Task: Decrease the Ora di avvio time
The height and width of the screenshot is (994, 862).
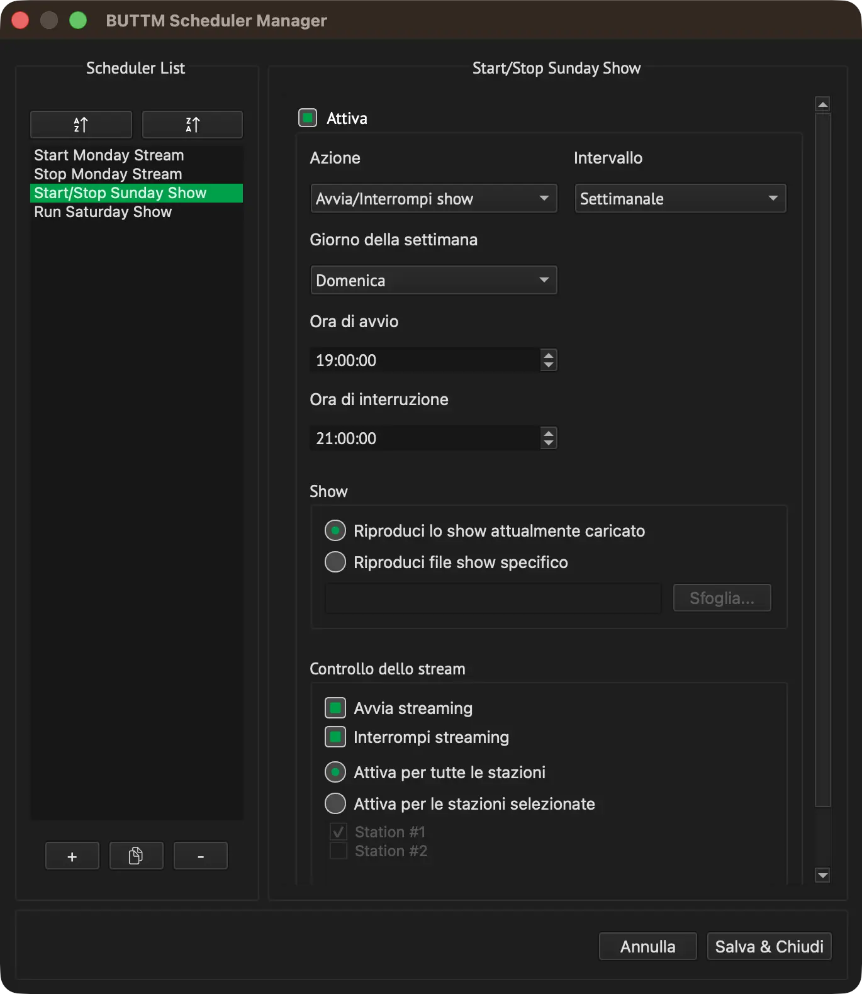Action: pyautogui.click(x=549, y=366)
